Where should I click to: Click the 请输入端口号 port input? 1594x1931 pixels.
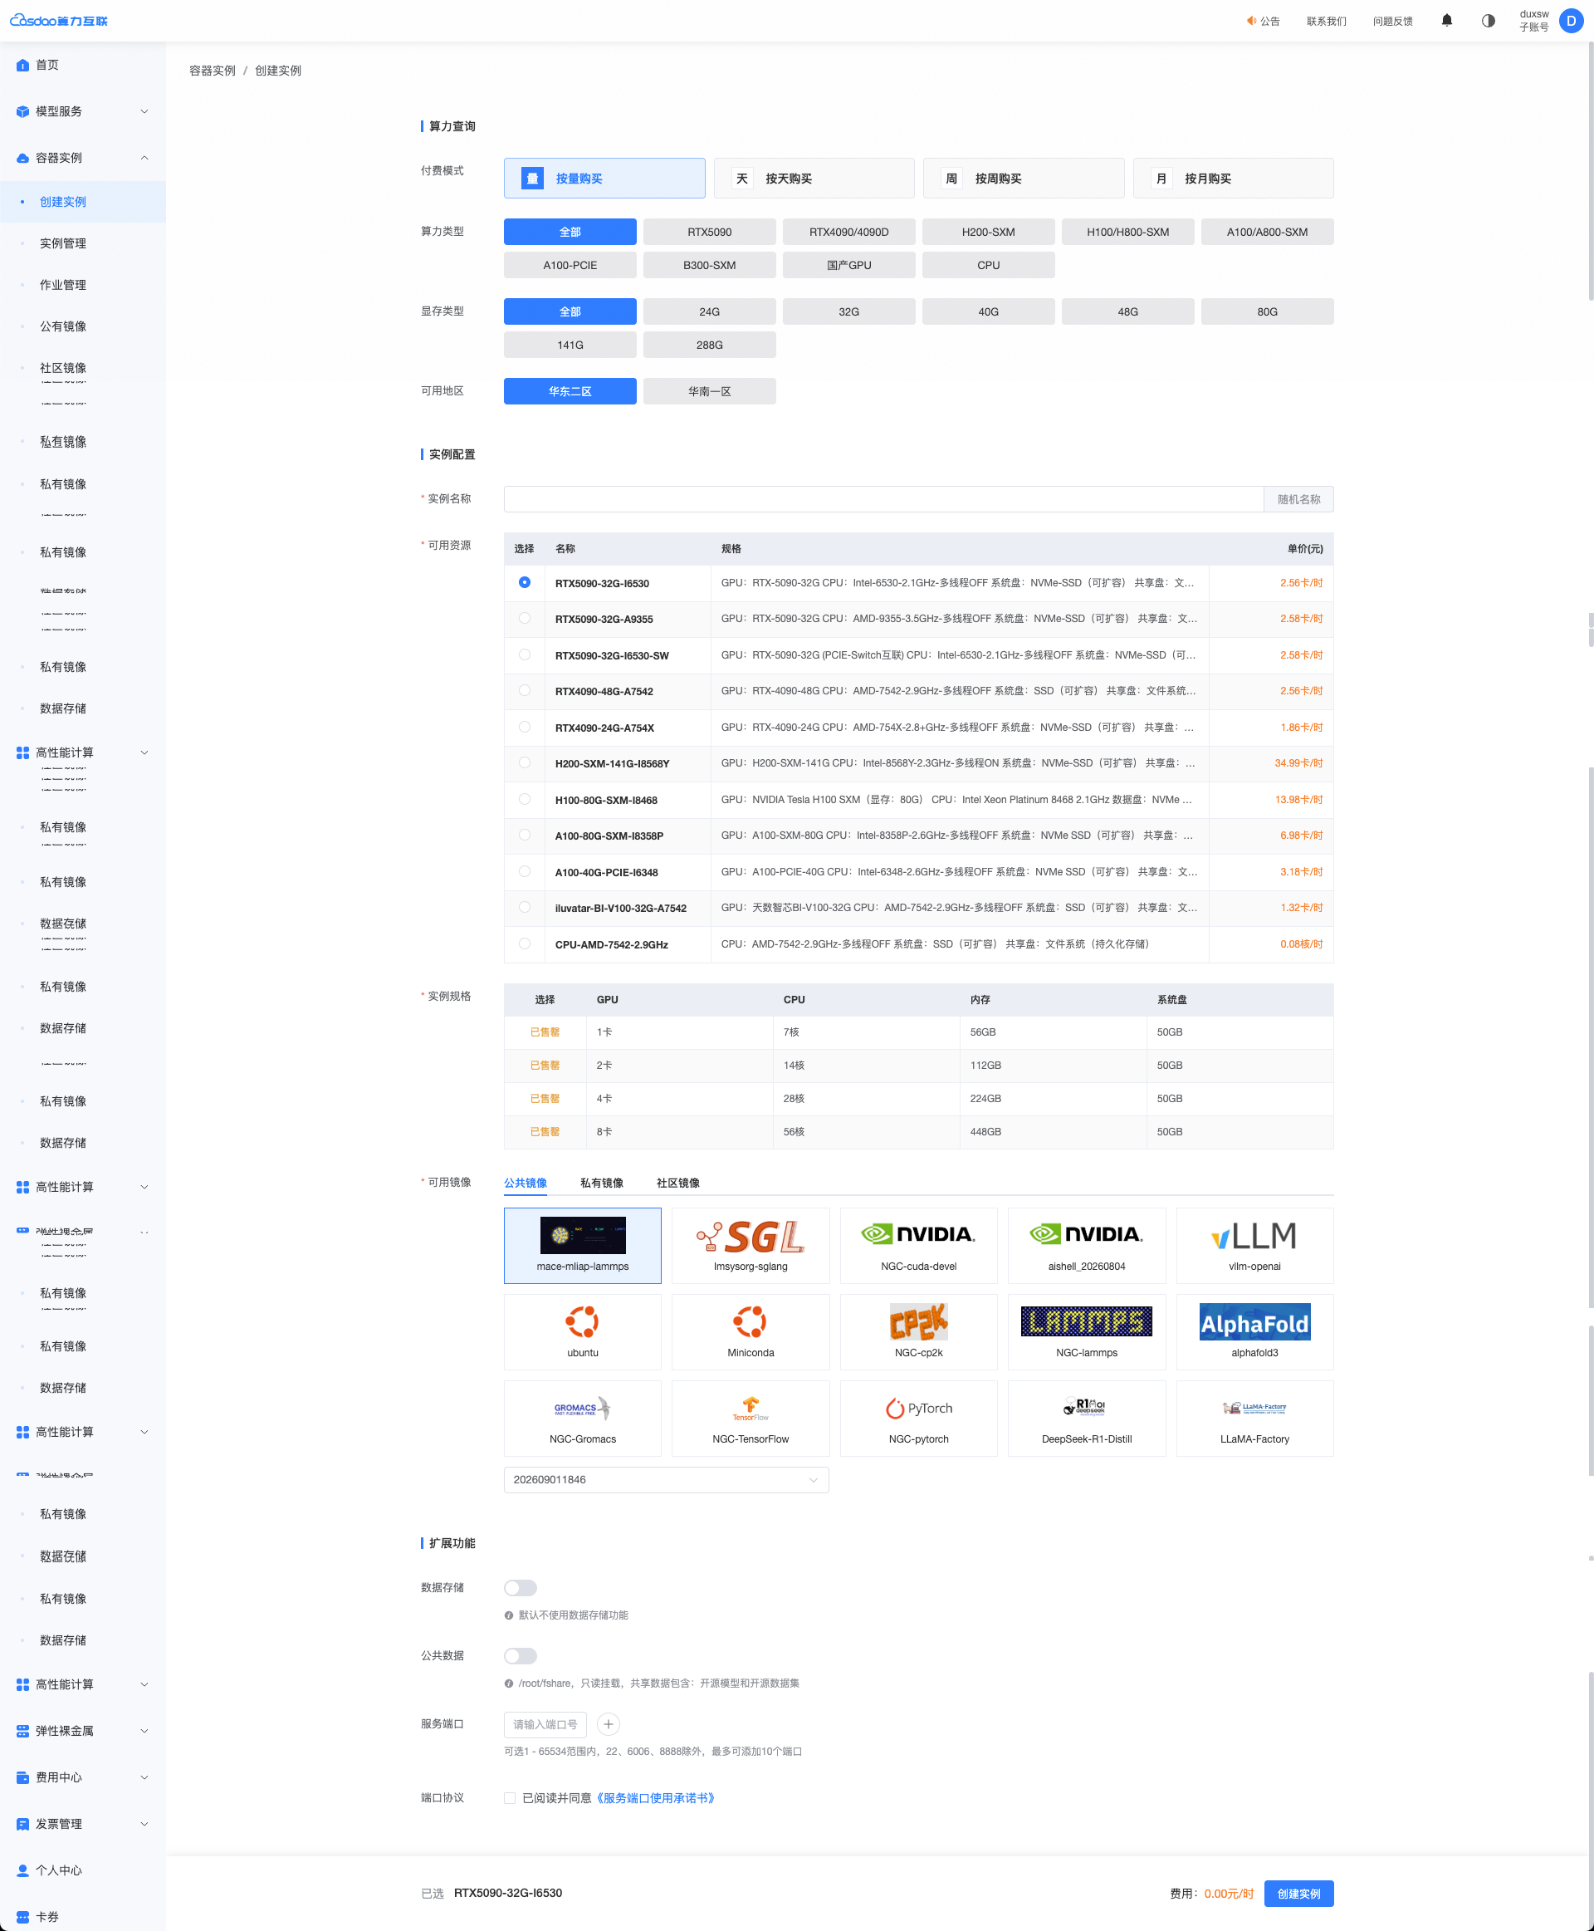click(x=545, y=1724)
